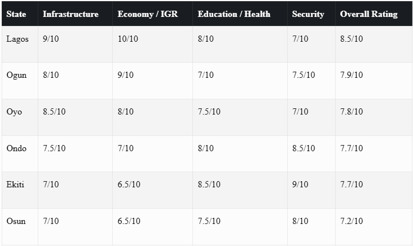The image size is (413, 246).
Task: Select the Ondo state cell
Action: point(16,148)
